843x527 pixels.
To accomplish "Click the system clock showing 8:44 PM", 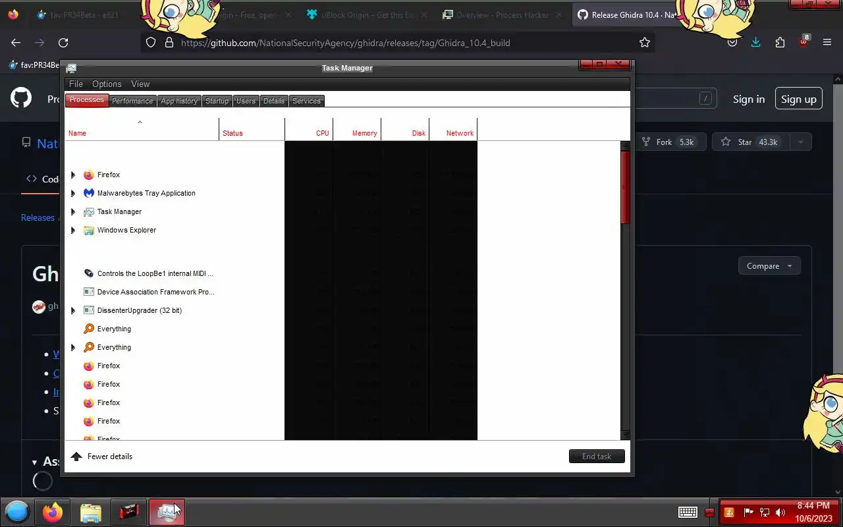I will [813, 512].
